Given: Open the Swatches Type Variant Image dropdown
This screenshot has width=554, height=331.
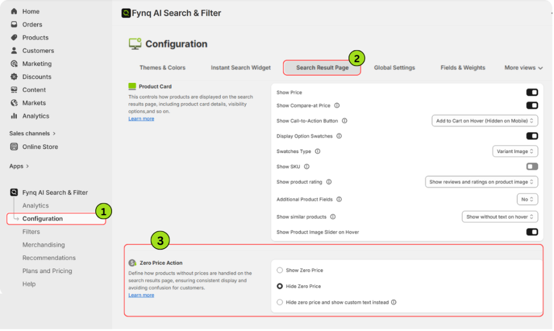Looking at the screenshot, I should 515,151.
